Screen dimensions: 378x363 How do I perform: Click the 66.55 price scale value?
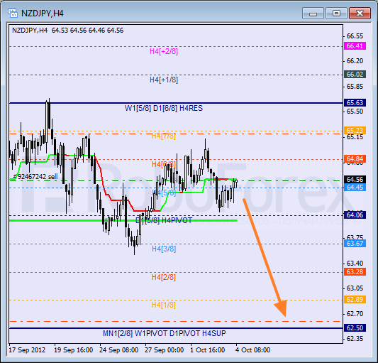[x=355, y=36]
